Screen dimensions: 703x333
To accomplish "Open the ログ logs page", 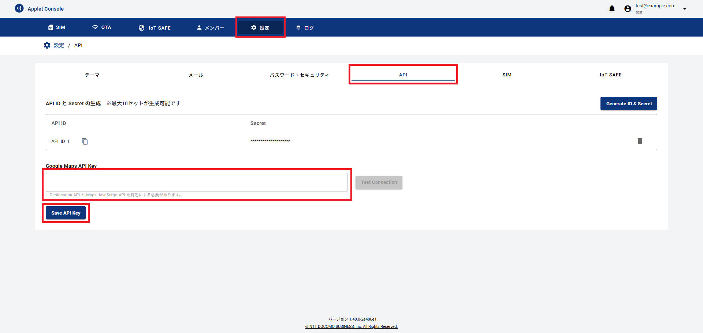I will 305,28.
